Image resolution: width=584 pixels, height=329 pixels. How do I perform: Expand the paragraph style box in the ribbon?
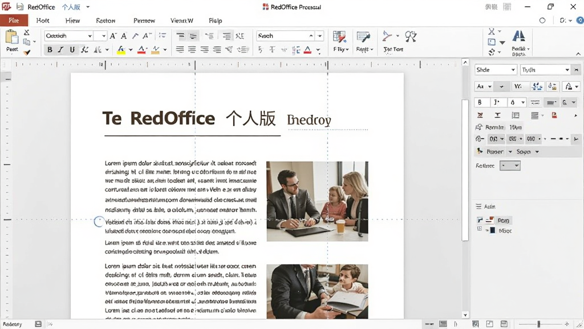(320, 36)
